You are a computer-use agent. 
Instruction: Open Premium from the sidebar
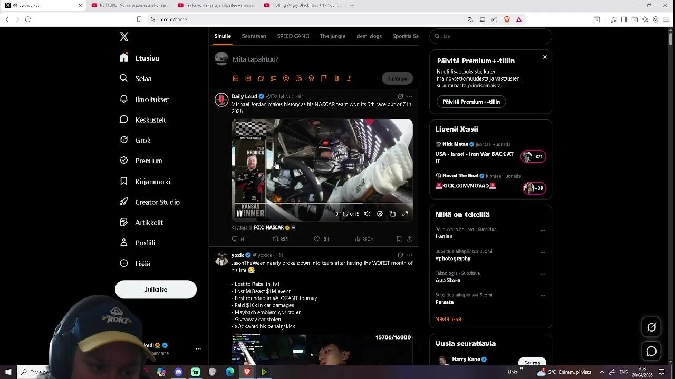pos(141,161)
